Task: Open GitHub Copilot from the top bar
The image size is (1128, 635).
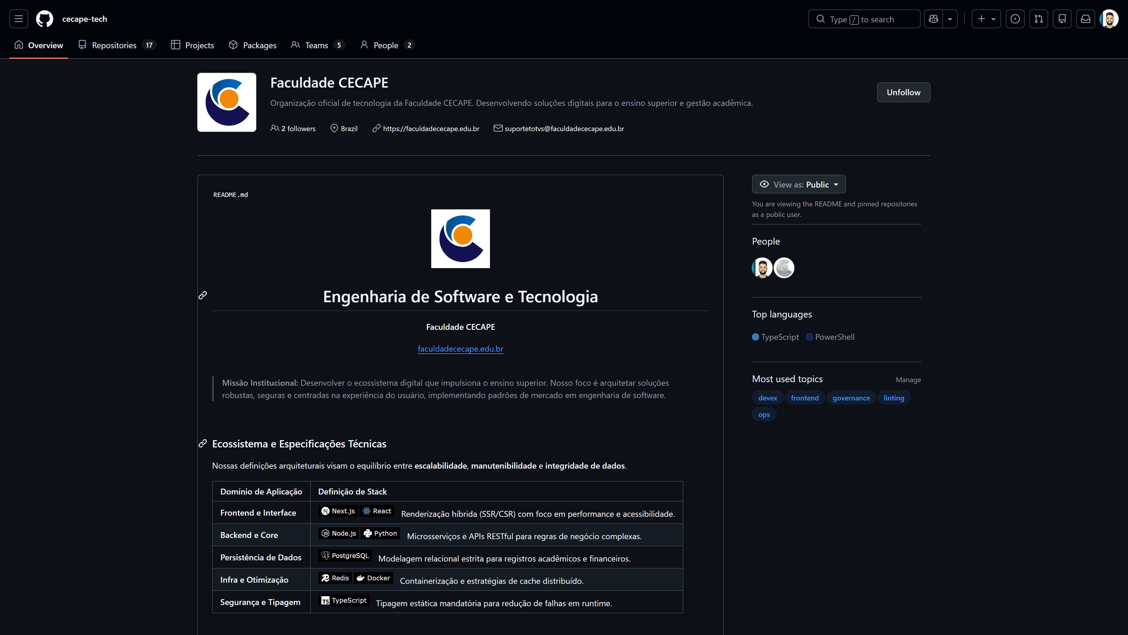Action: pos(933,19)
